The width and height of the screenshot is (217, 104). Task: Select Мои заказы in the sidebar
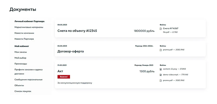click(21, 52)
